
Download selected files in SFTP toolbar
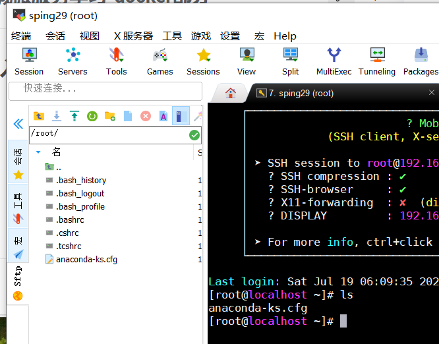57,116
